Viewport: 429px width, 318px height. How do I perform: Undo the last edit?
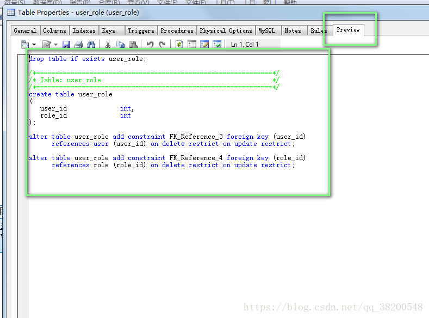pyautogui.click(x=150, y=44)
